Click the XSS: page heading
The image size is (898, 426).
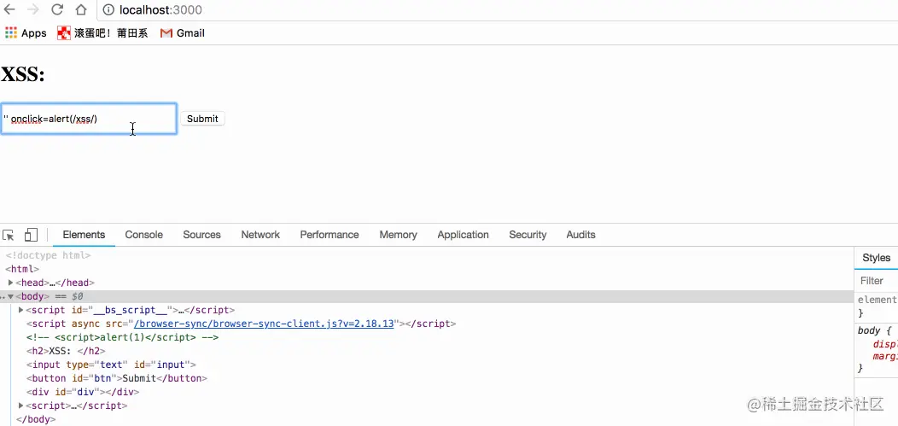23,74
